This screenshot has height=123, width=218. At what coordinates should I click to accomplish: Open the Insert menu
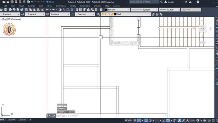[x=22, y=6]
